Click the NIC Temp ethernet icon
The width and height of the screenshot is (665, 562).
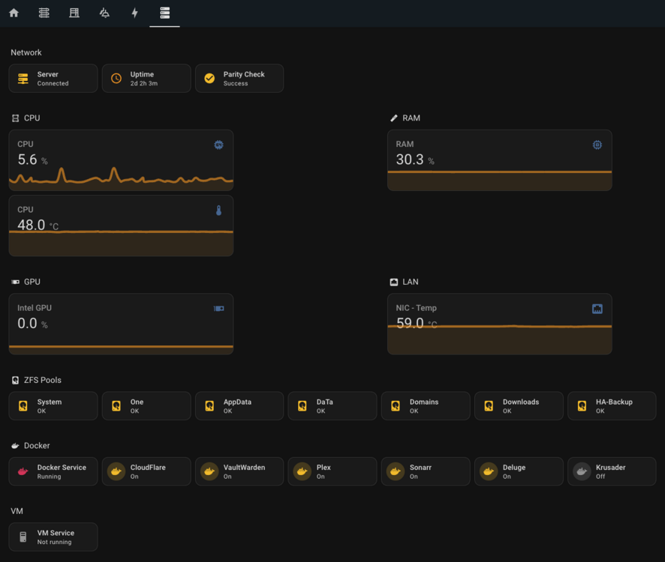click(597, 309)
